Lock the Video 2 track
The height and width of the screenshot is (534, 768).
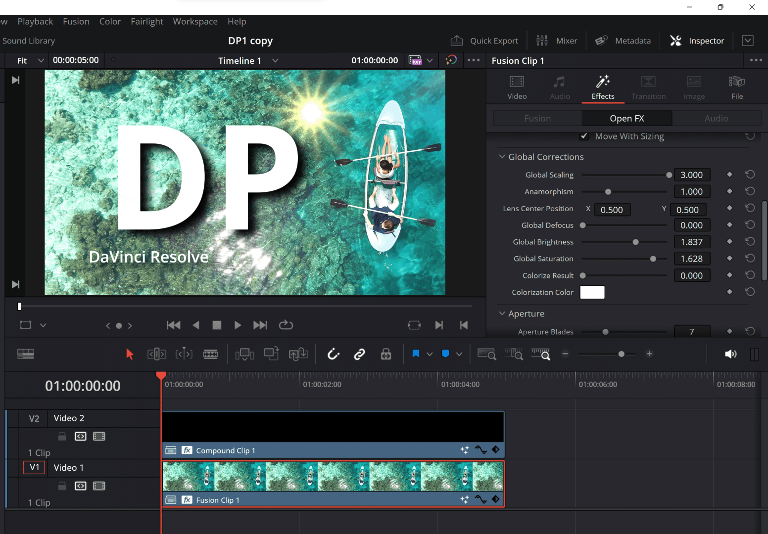point(62,436)
